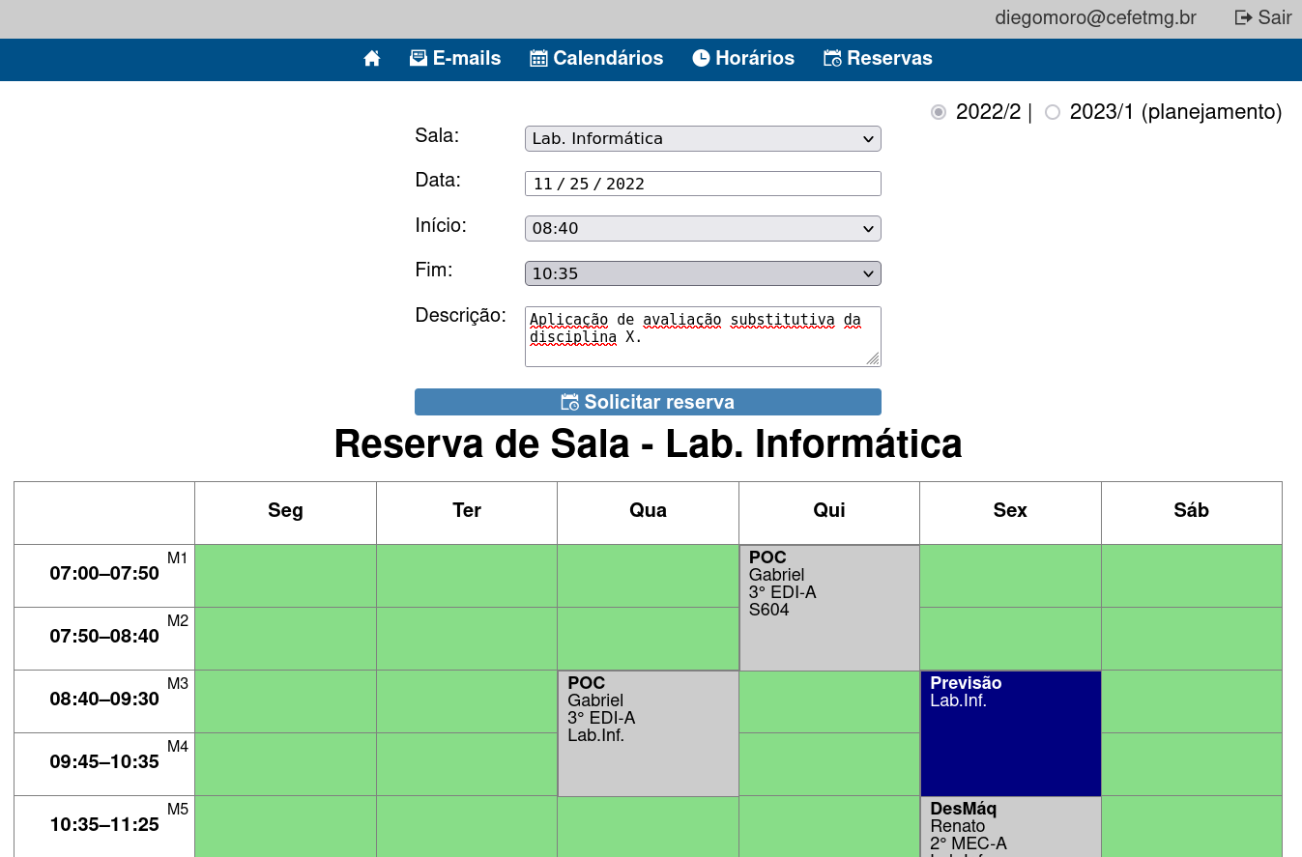Click the icon on Solicitar reserva button
This screenshot has width=1302, height=857.
coord(570,402)
